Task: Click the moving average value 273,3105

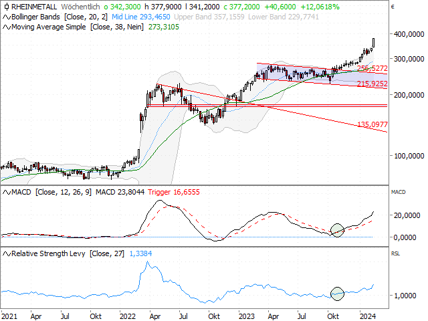Action: pos(163,27)
